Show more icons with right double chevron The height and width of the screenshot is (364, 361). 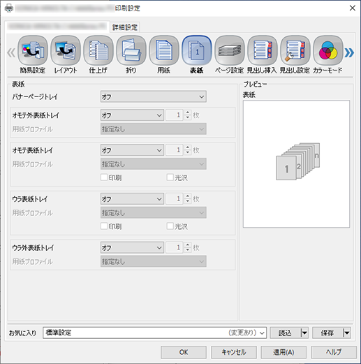point(349,52)
